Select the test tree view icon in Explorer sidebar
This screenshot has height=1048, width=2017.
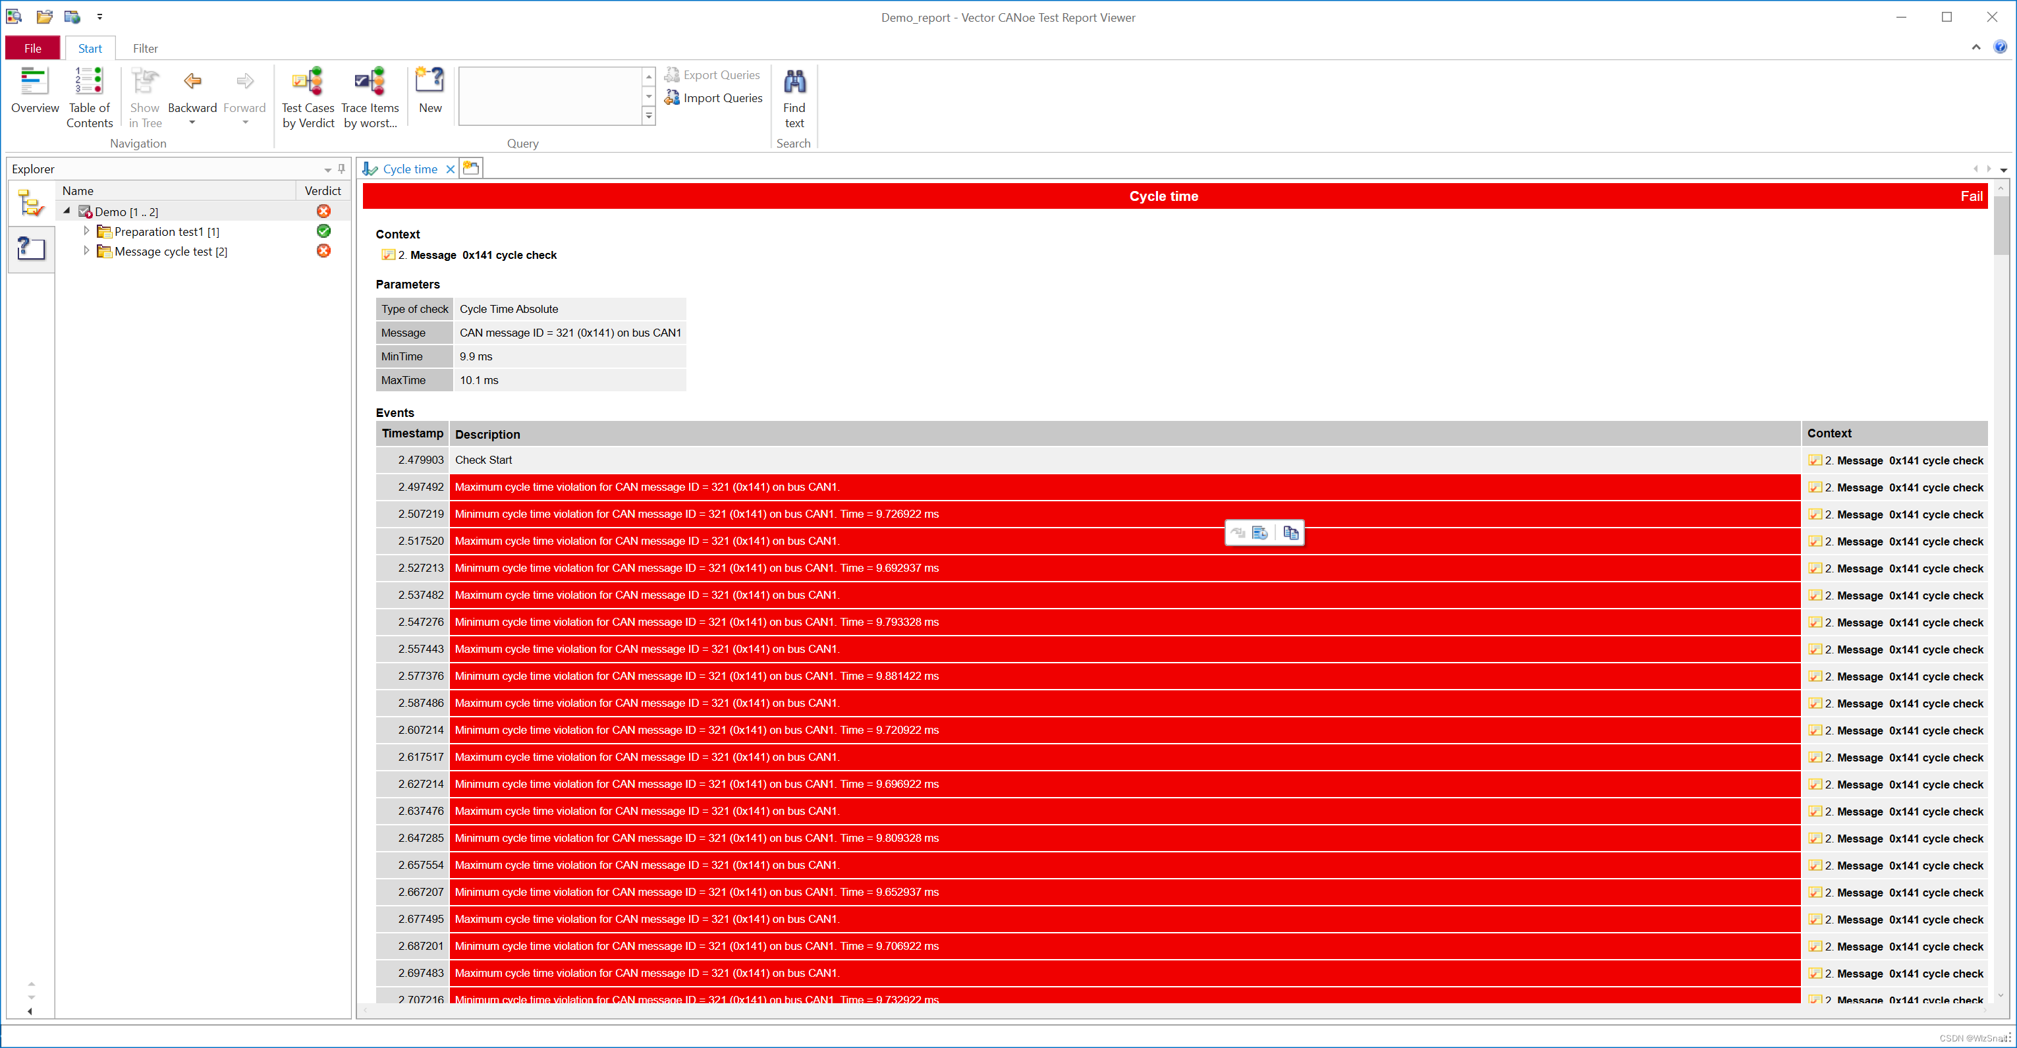(30, 204)
